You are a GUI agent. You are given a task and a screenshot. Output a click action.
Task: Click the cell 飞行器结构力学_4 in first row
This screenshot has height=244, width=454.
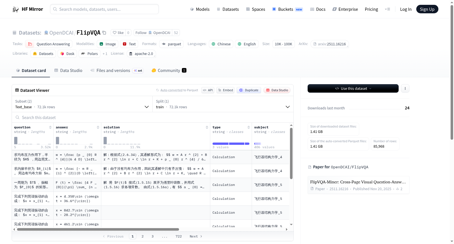tap(270, 157)
